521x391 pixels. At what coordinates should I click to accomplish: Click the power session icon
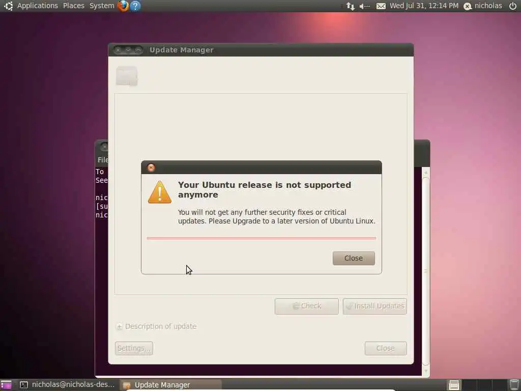pyautogui.click(x=513, y=6)
